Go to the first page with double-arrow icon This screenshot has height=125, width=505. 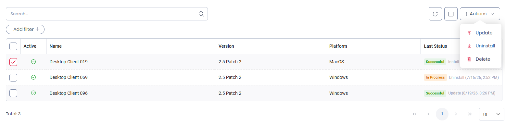point(414,114)
